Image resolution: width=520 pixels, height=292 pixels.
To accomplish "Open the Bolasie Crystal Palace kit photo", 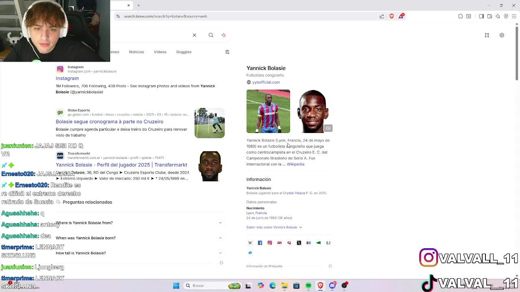I will pos(268,111).
